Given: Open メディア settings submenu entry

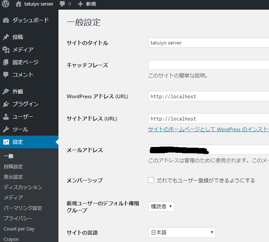Looking at the screenshot, I should click(x=13, y=198).
